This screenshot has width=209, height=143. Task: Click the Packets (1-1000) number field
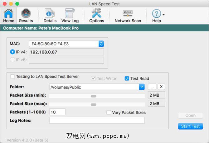tap(57, 112)
